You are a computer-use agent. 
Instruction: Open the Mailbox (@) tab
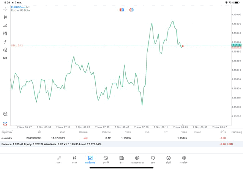tap(137, 159)
